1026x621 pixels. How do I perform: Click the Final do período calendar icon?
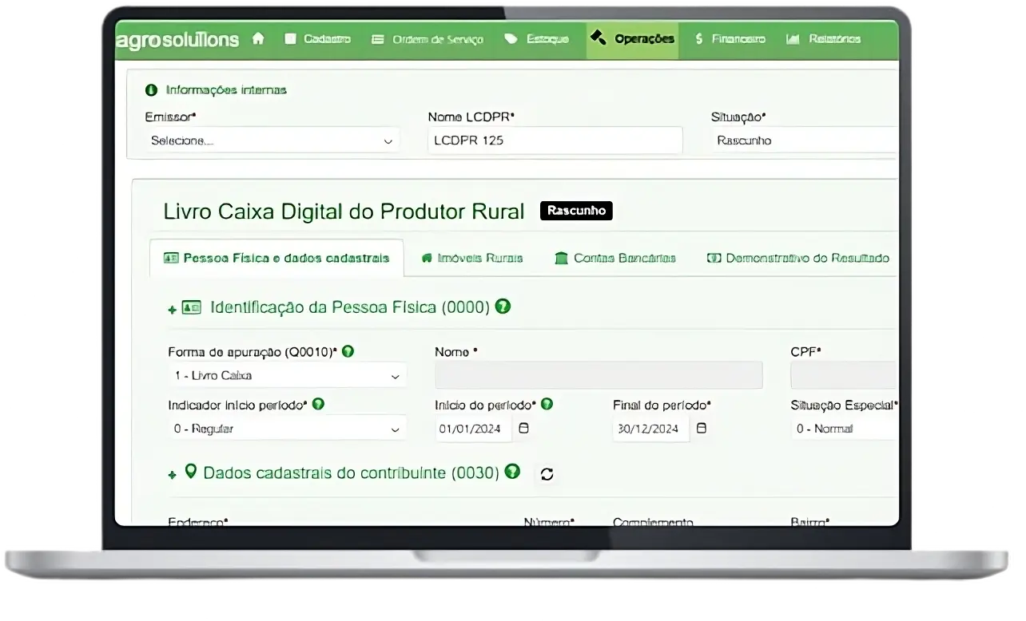701,428
